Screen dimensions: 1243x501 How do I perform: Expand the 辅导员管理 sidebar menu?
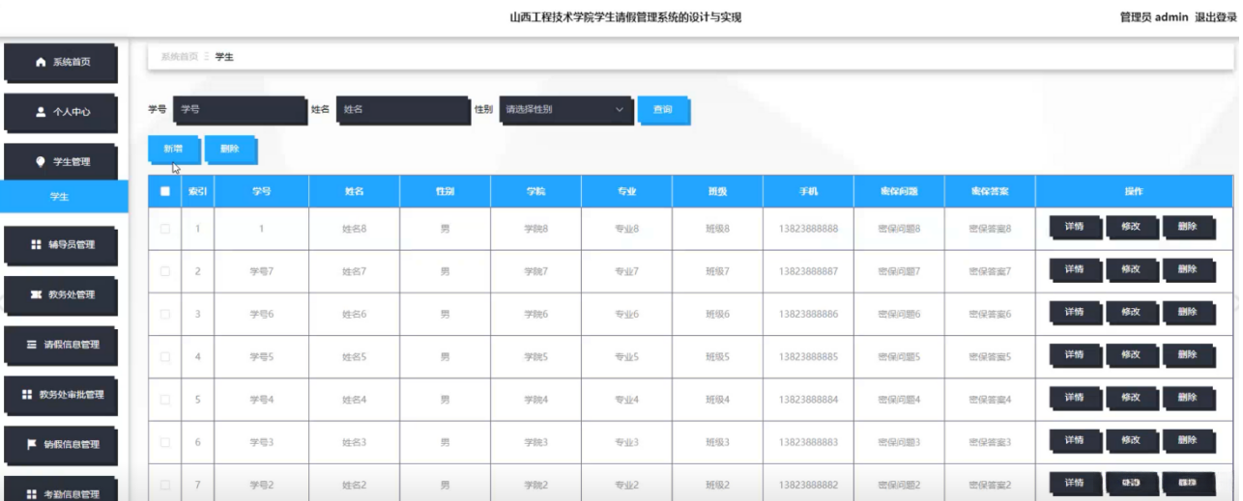coord(62,244)
